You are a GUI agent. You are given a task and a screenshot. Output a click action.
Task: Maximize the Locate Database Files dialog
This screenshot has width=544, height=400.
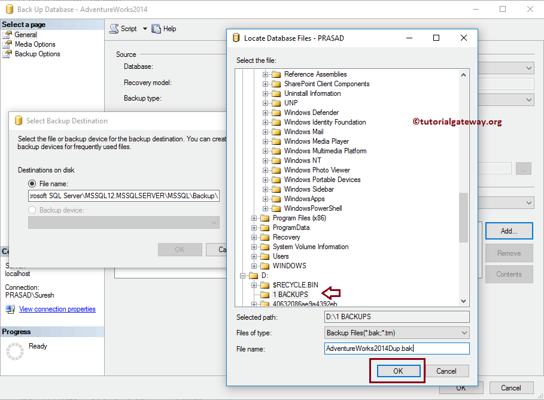pos(436,38)
